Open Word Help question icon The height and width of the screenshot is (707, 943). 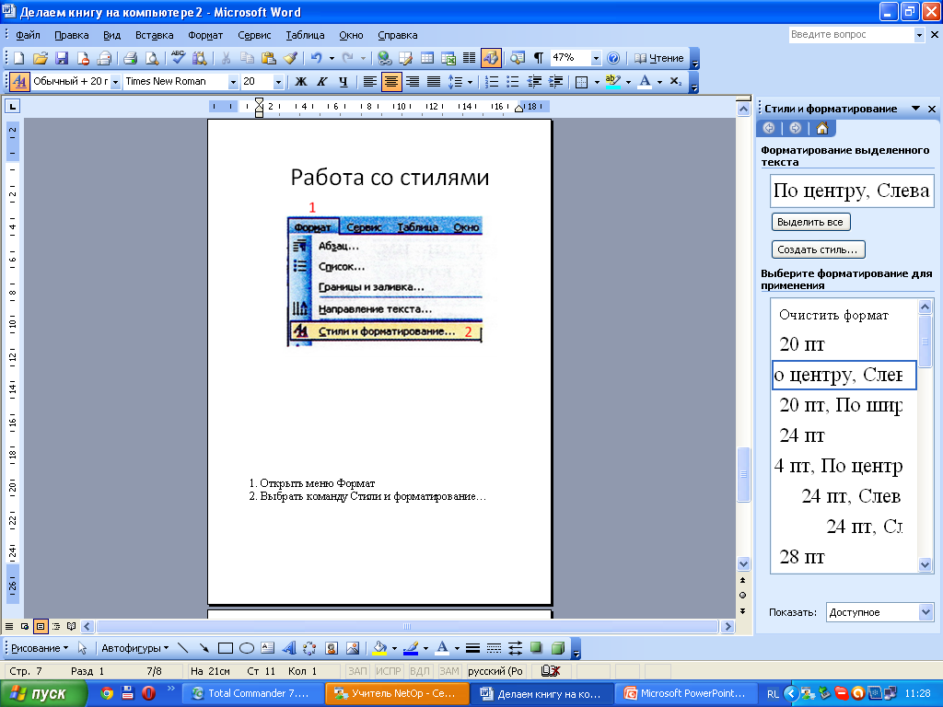613,58
